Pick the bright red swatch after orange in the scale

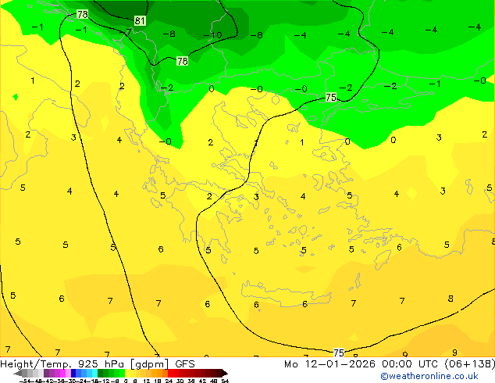point(170,373)
